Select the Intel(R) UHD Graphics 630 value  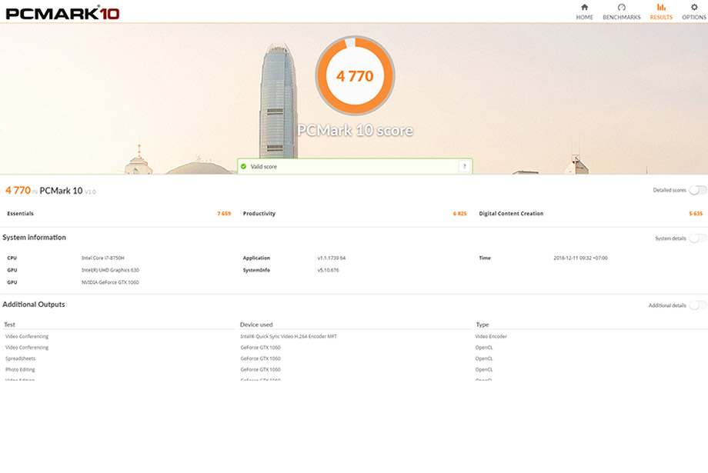[x=110, y=271]
